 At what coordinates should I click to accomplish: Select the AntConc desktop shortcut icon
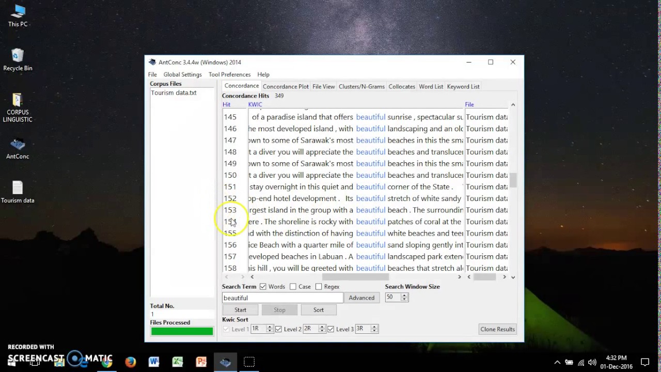pyautogui.click(x=18, y=149)
